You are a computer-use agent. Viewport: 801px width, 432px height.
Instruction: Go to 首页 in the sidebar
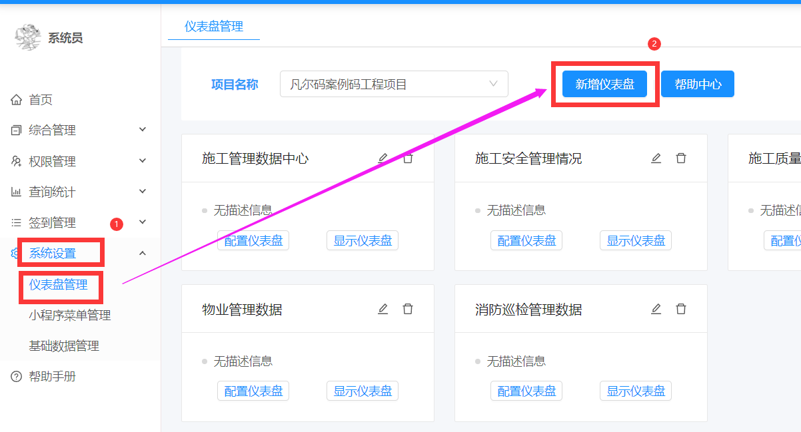tap(41, 100)
